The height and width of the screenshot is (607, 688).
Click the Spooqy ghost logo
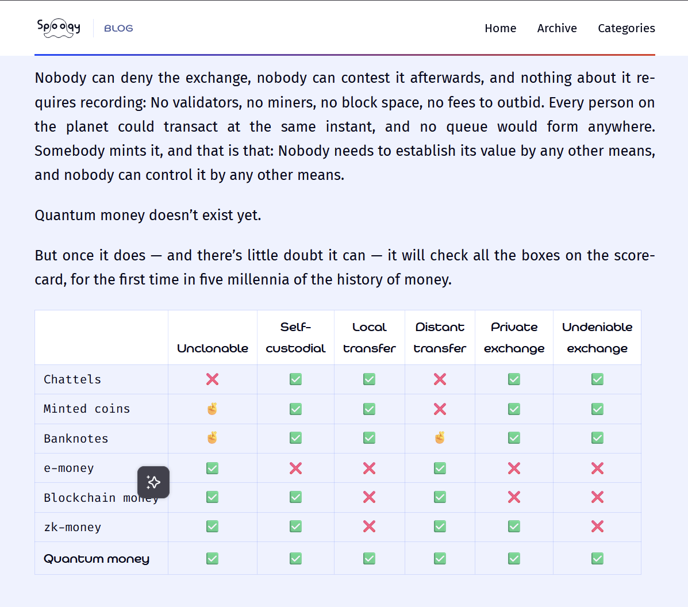[59, 28]
